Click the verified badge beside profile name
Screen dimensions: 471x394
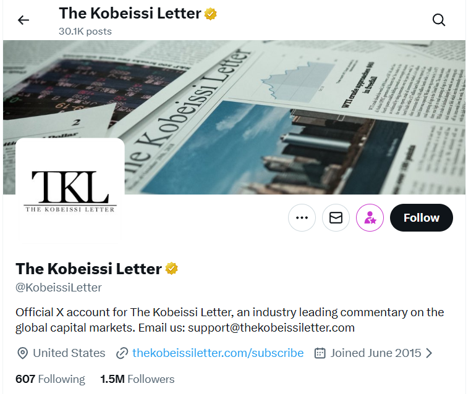(x=171, y=269)
